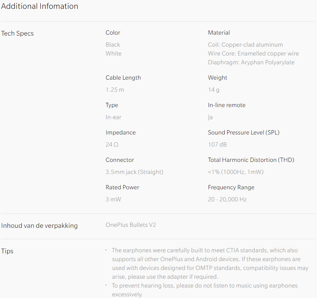Click the 24 Ω impedance value
Image resolution: width=317 pixels, height=298 pixels.
tap(112, 145)
